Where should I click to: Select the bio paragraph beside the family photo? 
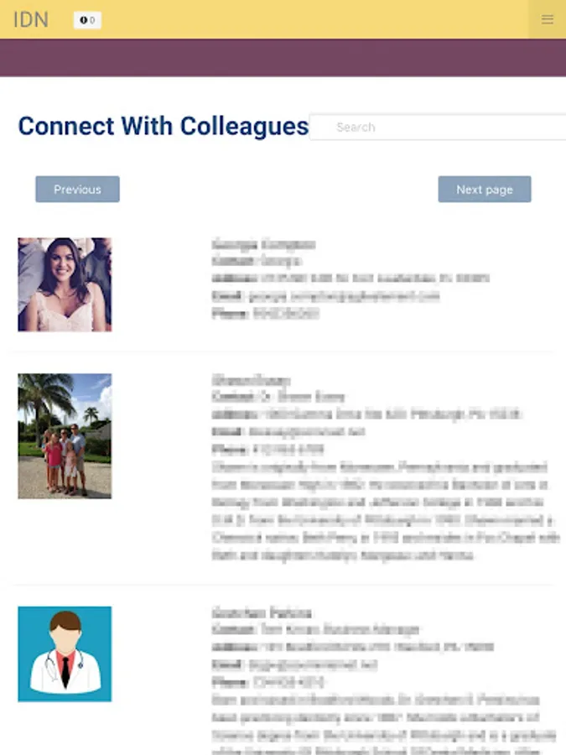385,511
